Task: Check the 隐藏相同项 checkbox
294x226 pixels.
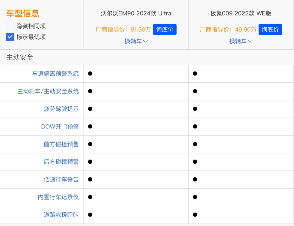Action: [10, 26]
